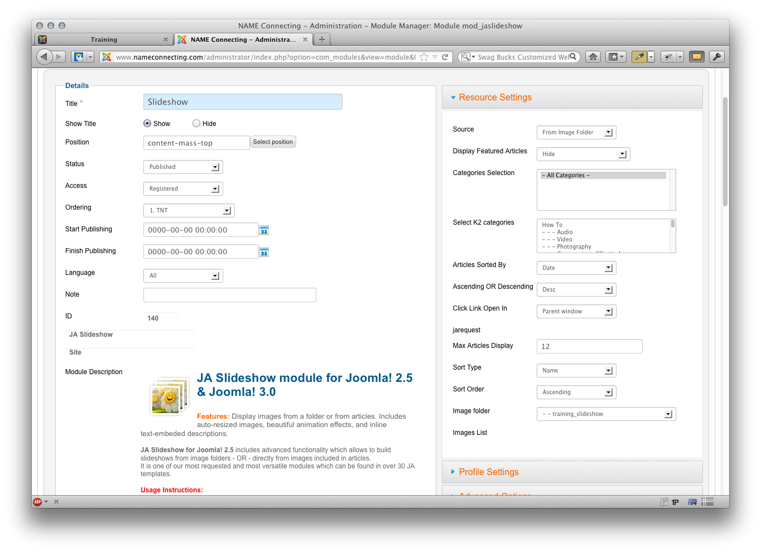This screenshot has width=761, height=552.
Task: Click the 1P status bar icon
Action: pyautogui.click(x=675, y=502)
